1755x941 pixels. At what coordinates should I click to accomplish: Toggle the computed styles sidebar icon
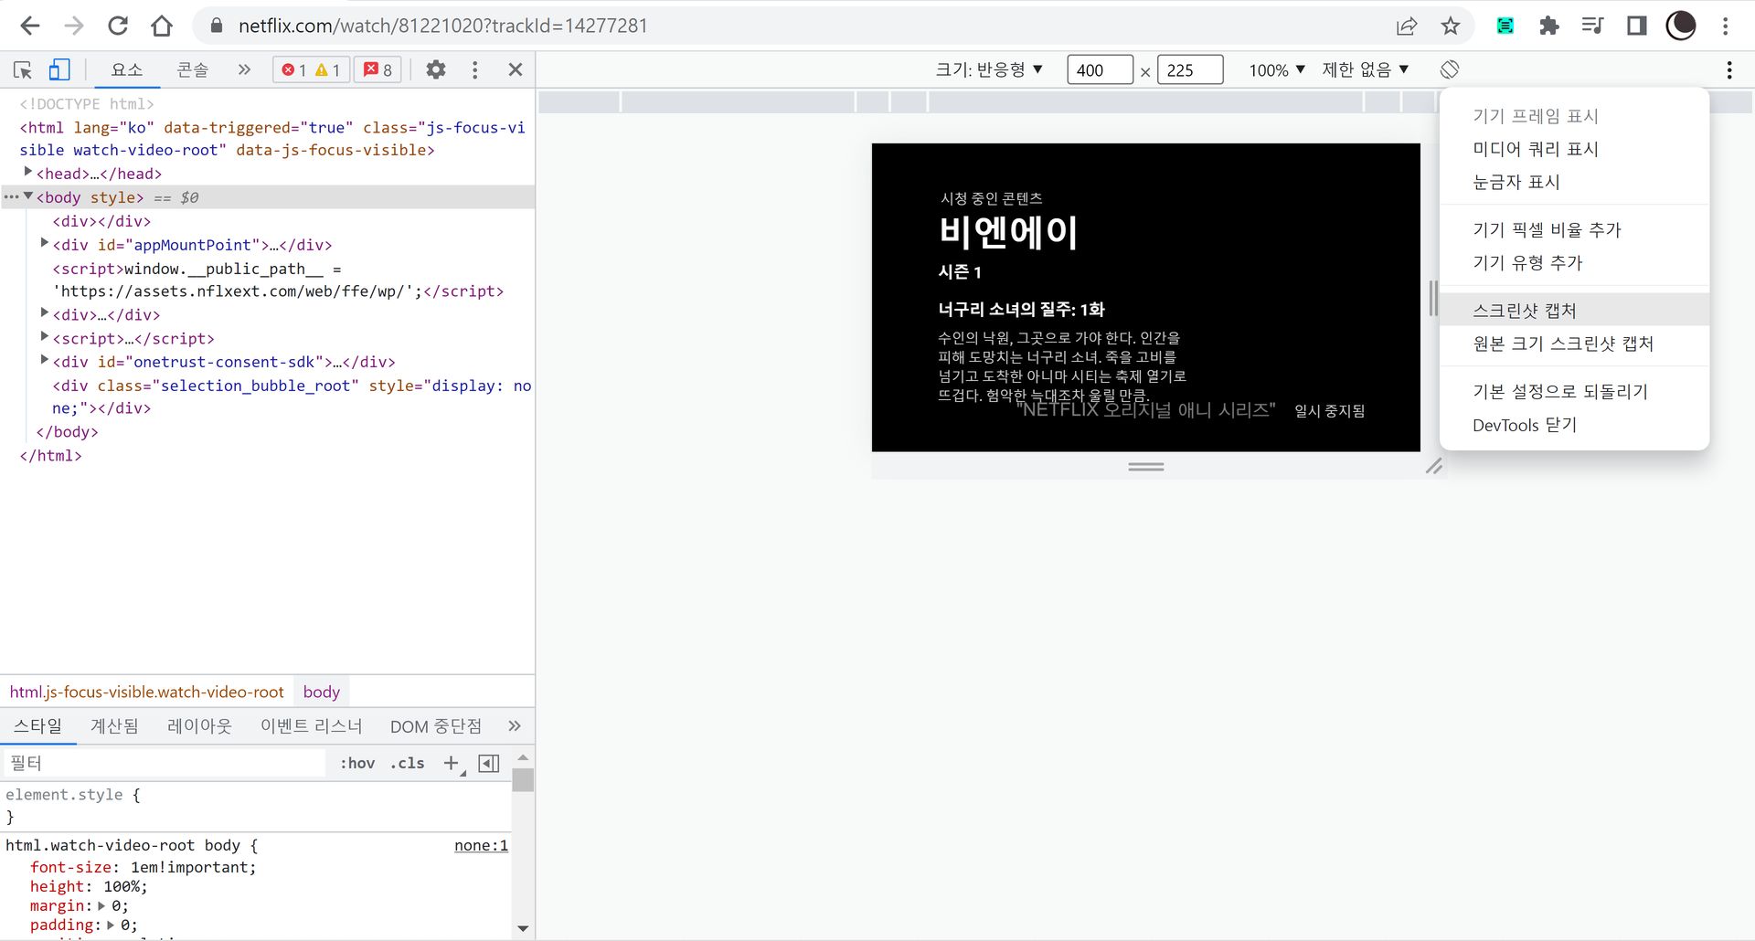[489, 763]
